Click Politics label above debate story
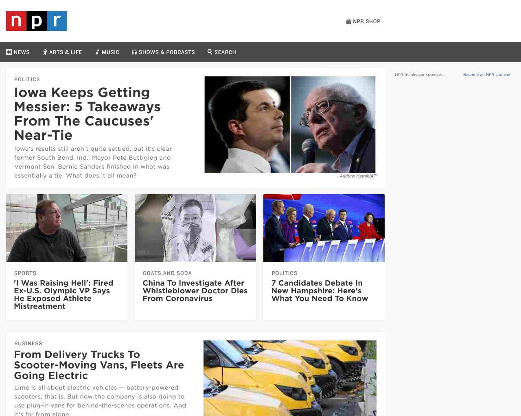Viewport: 521px width, 416px height. click(285, 273)
